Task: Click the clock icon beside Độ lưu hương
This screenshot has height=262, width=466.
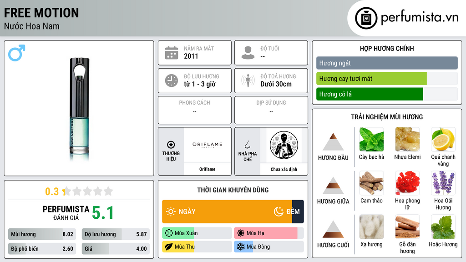Action: [x=172, y=81]
